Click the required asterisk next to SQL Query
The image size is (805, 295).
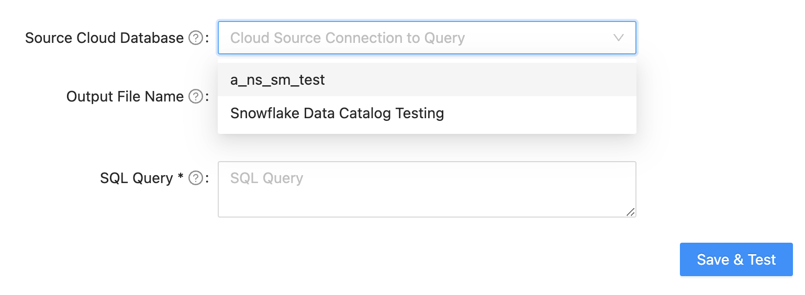(181, 177)
